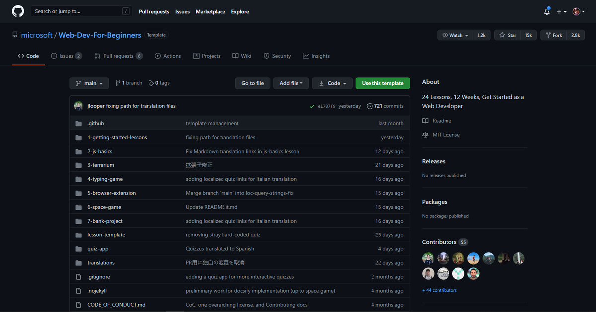View the 0 tags link
The height and width of the screenshot is (312, 596).
pyautogui.click(x=159, y=83)
